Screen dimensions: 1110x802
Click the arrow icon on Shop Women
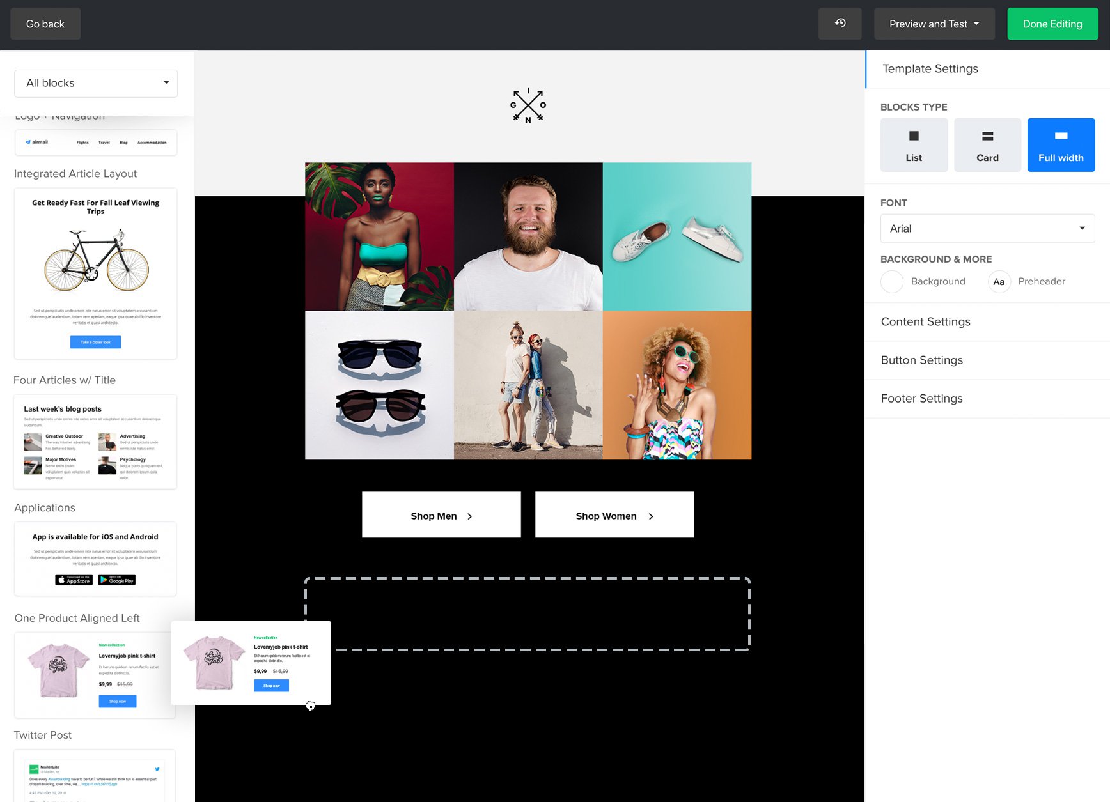tap(651, 516)
